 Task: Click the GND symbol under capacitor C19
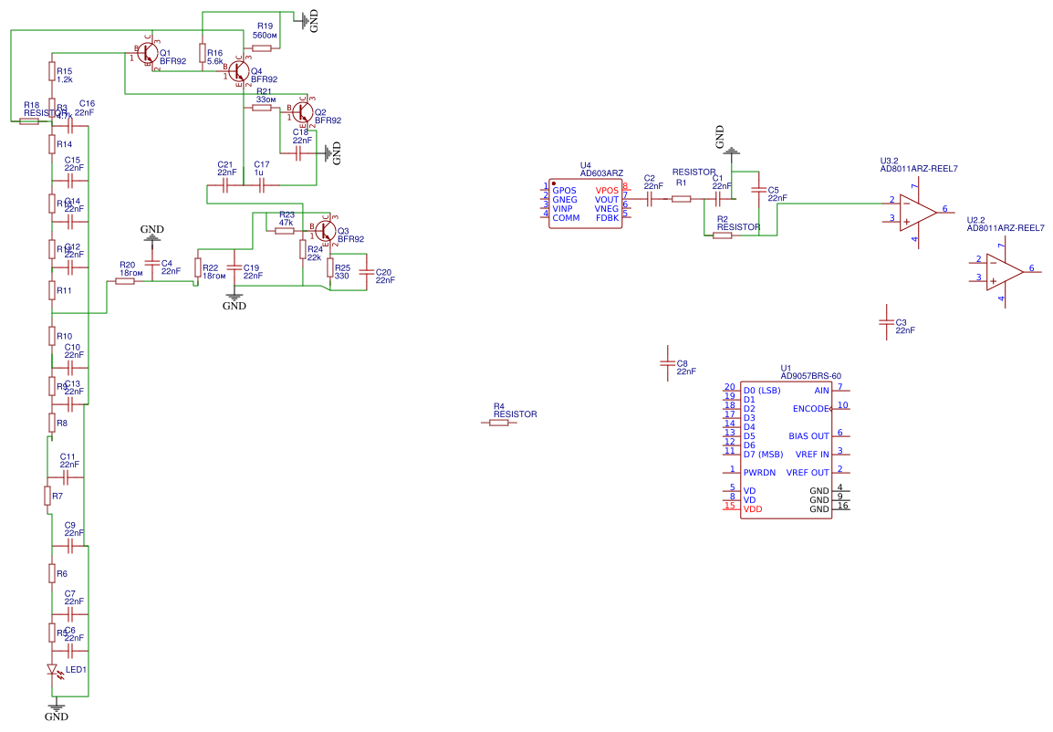(235, 296)
